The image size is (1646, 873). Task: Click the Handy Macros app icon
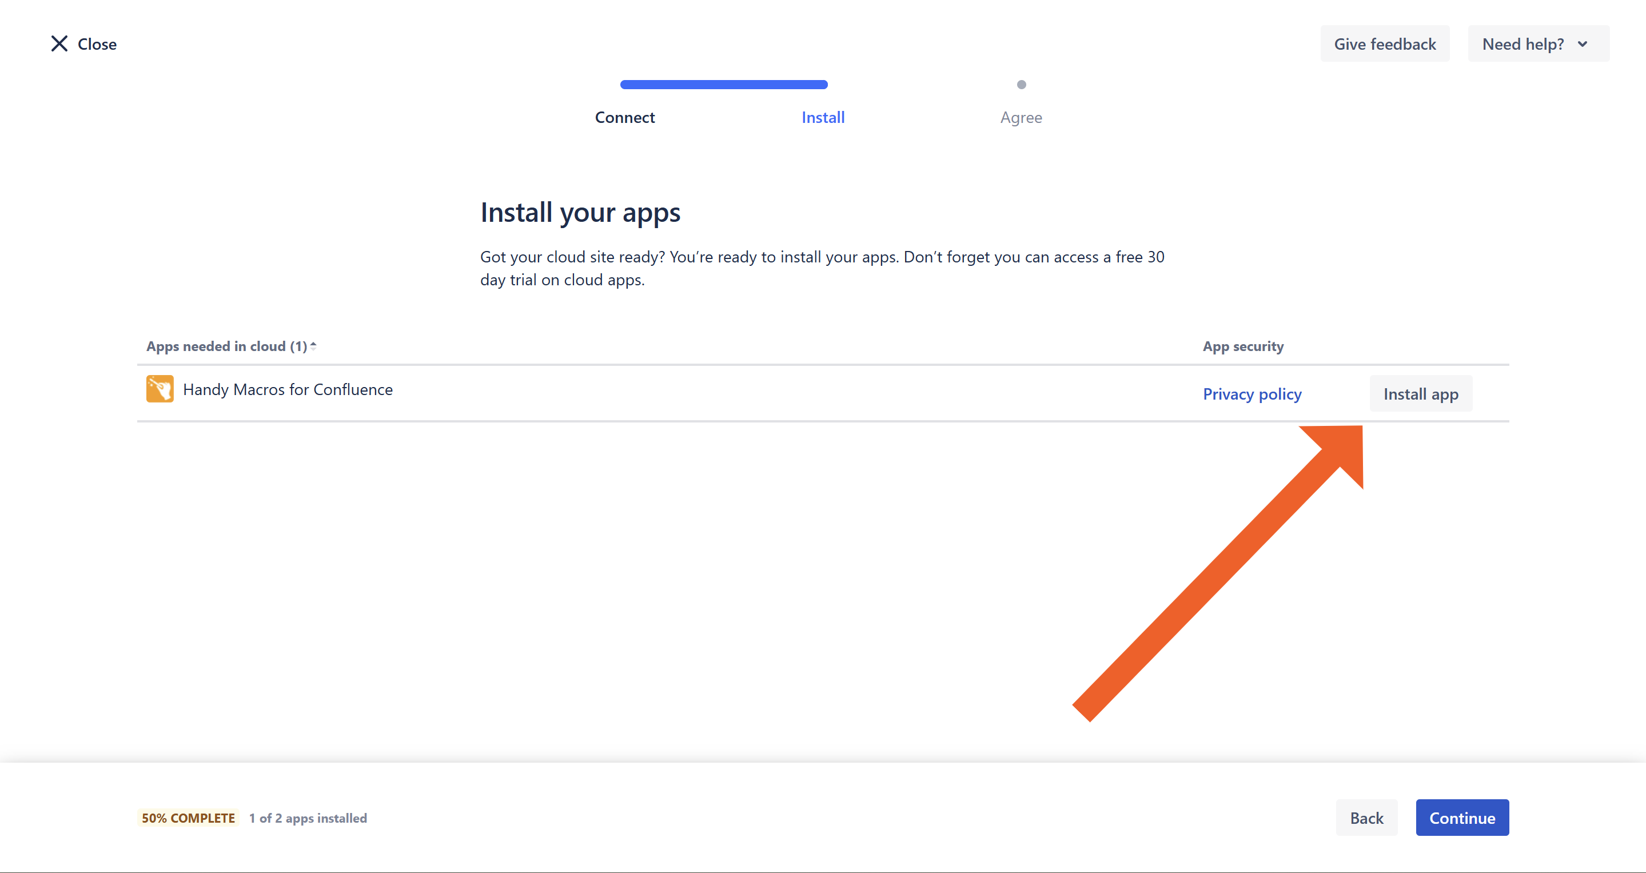click(160, 389)
